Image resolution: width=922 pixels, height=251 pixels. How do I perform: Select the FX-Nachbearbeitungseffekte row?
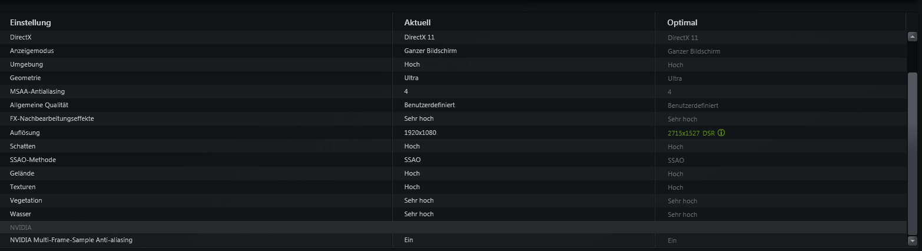pos(453,118)
